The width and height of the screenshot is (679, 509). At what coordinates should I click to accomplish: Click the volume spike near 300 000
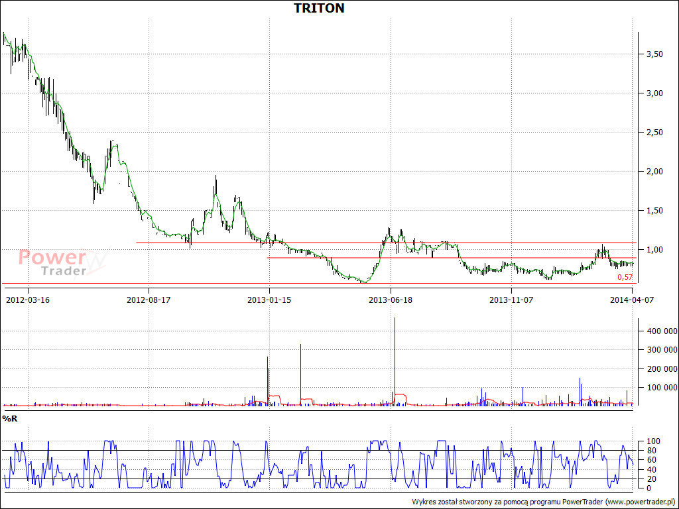coord(300,375)
